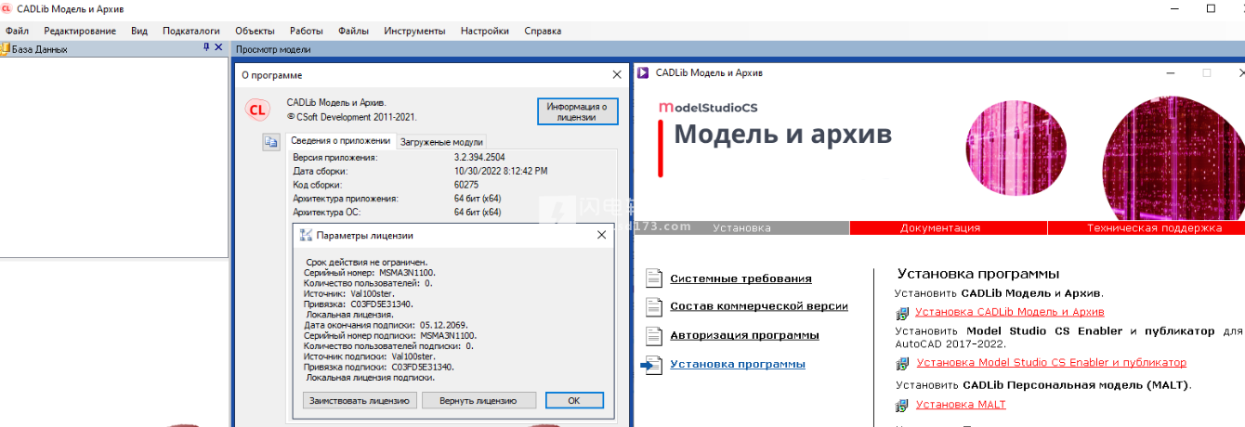Viewport: 1245px width, 427px height.
Task: Click the Версия приложения label
Action: coord(335,158)
